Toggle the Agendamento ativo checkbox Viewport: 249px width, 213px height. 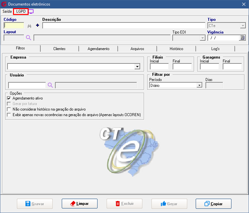click(9, 98)
